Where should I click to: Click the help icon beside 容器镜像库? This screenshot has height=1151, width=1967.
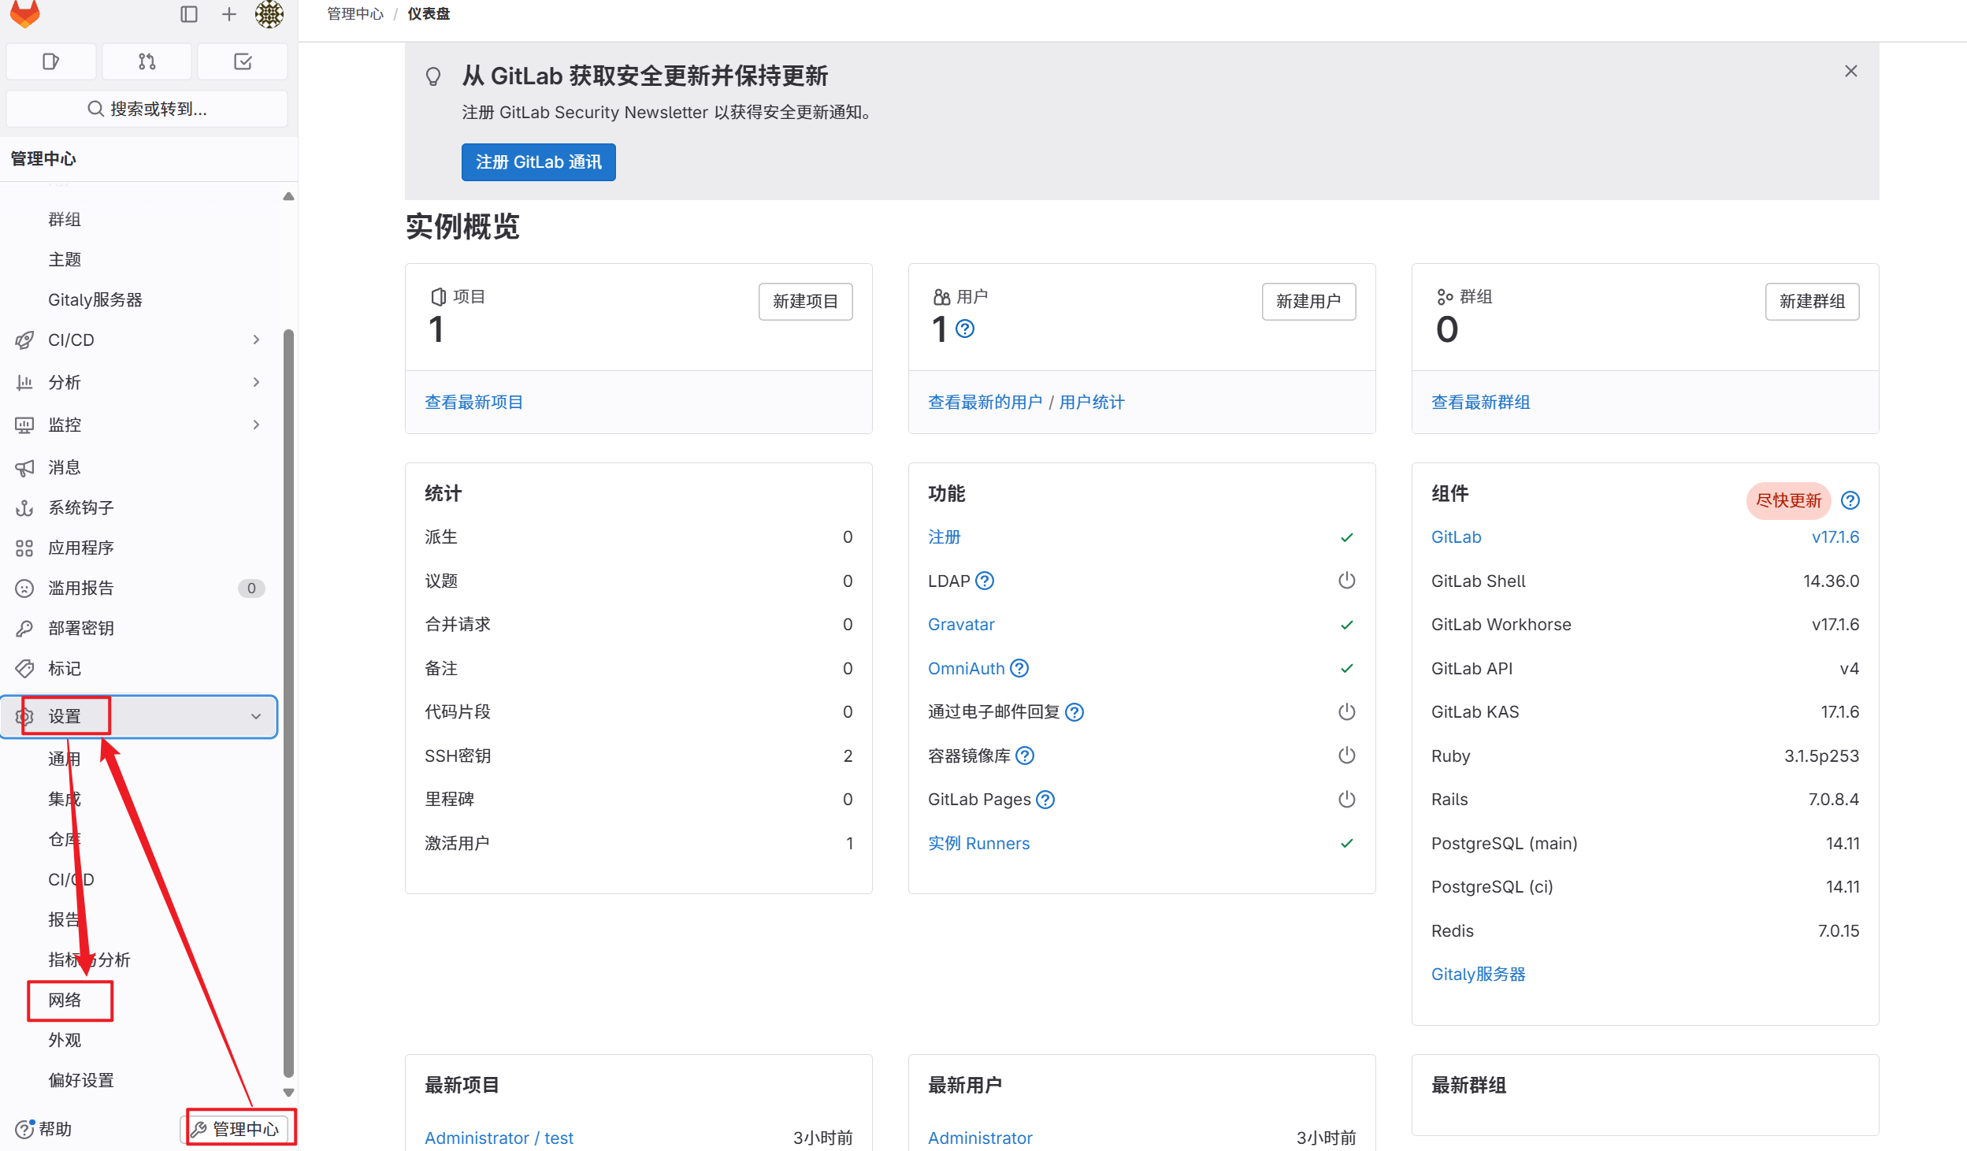point(1025,756)
